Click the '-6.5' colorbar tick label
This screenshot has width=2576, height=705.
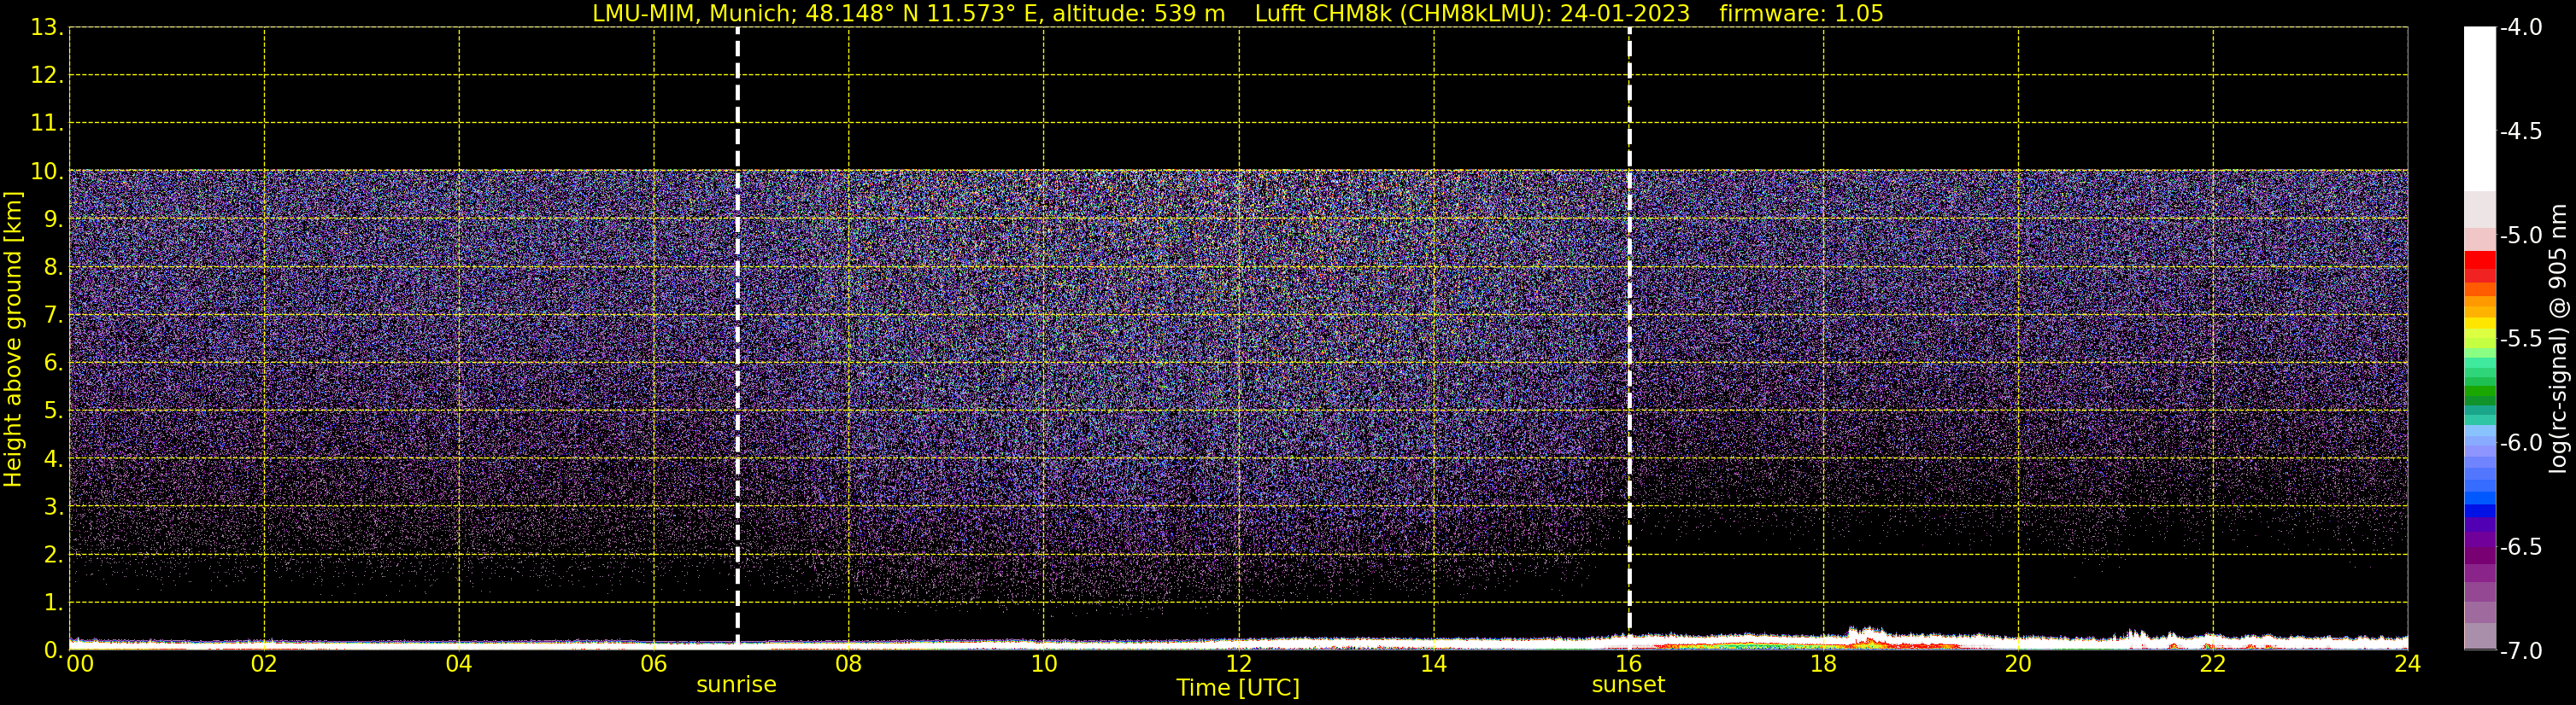pyautogui.click(x=2520, y=546)
